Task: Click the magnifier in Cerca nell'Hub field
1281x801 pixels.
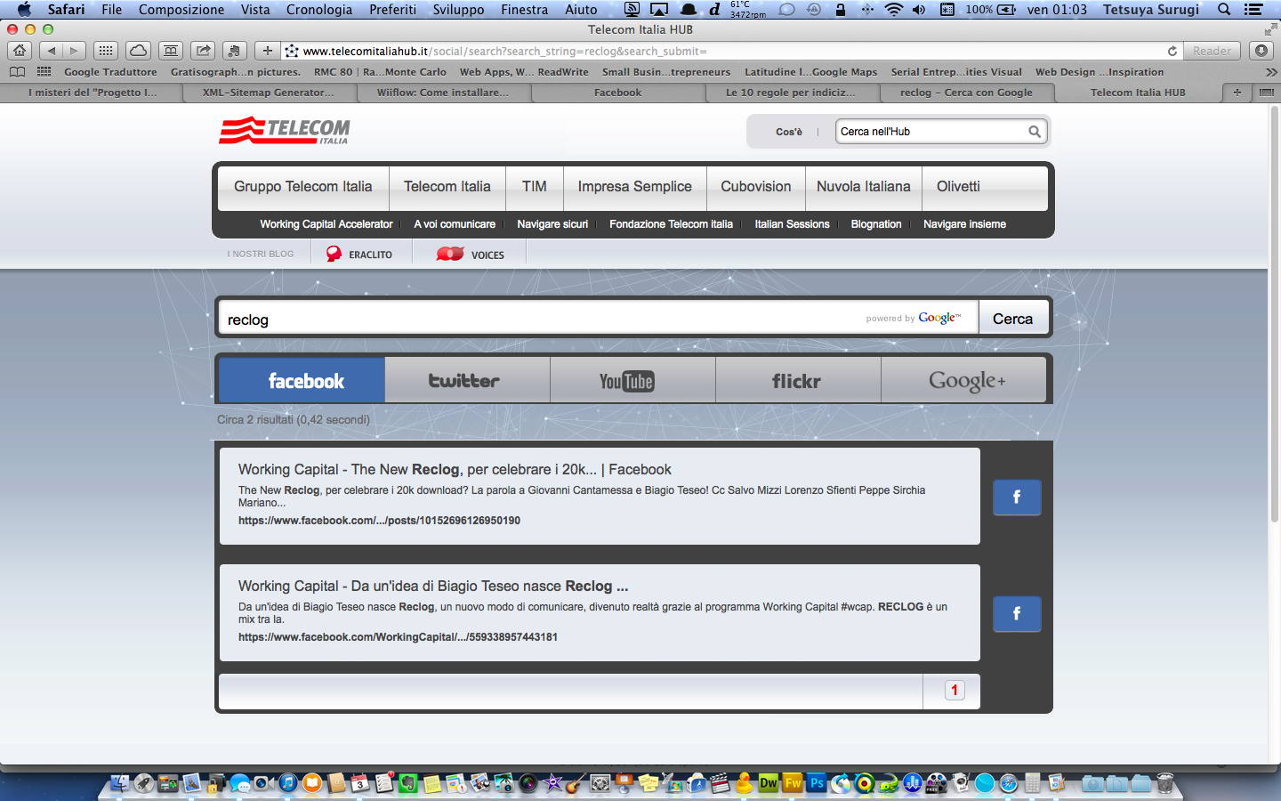Action: 1034,132
